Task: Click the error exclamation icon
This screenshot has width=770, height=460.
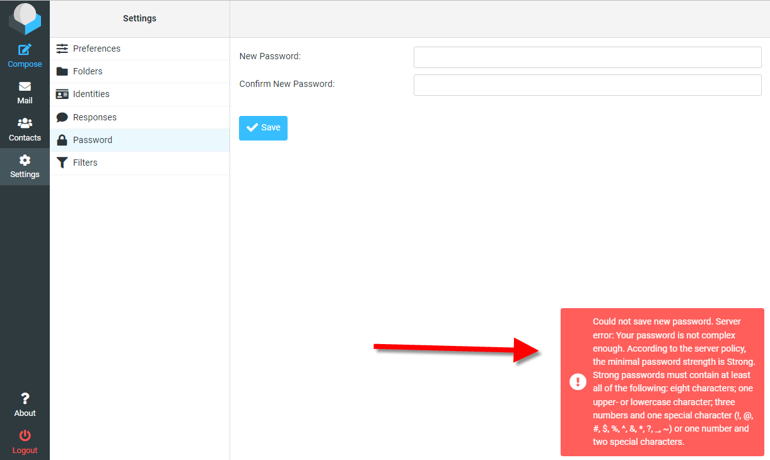Action: tap(578, 382)
